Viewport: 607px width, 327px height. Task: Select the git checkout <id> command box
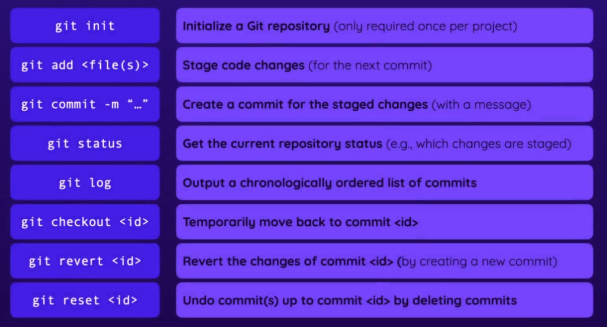[85, 222]
